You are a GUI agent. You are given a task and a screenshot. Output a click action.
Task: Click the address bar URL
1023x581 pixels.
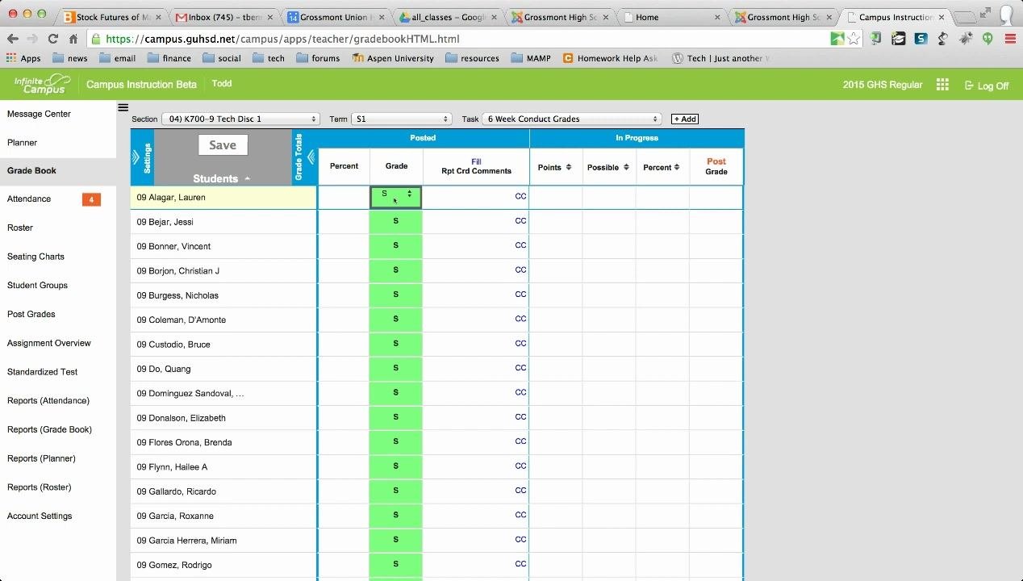pos(282,39)
